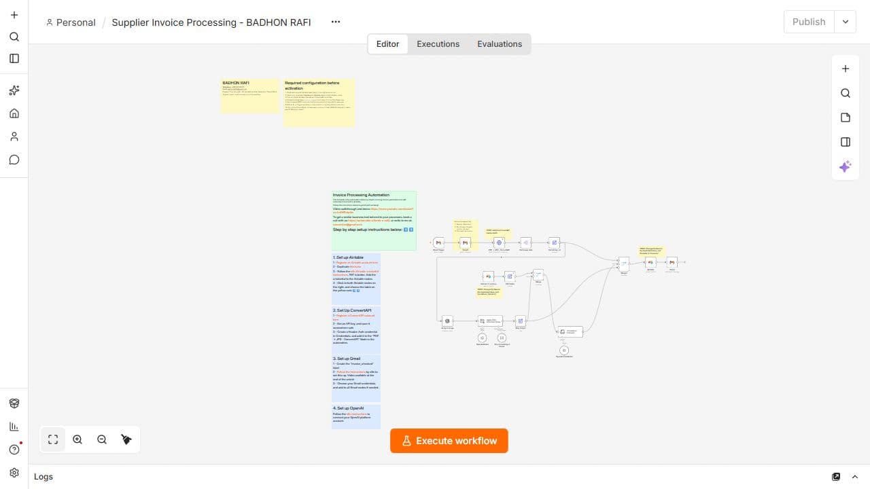Image resolution: width=870 pixels, height=489 pixels.
Task: Open the purple AI assistant sparkle button
Action: pos(846,166)
